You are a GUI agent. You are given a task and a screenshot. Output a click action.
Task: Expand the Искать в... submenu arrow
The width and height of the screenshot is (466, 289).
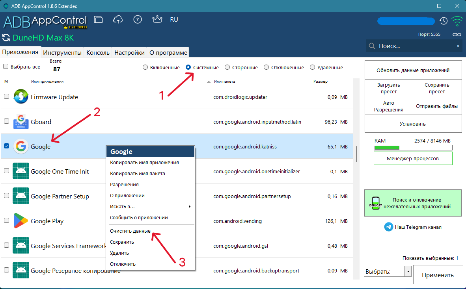[x=189, y=207]
